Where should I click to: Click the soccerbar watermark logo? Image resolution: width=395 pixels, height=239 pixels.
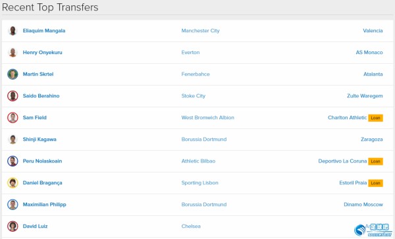click(x=373, y=230)
